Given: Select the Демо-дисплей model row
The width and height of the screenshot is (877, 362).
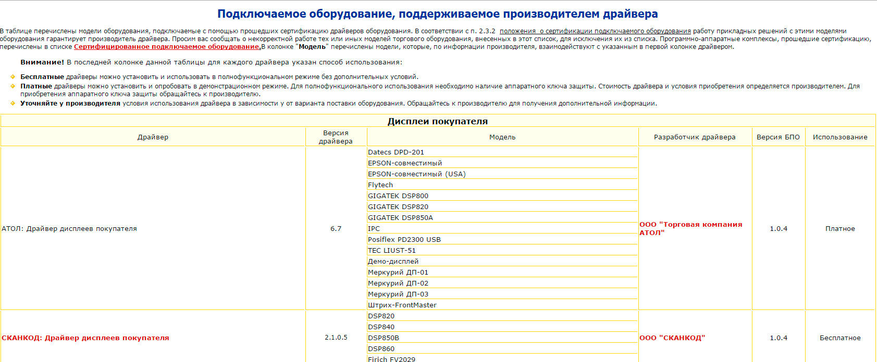Looking at the screenshot, I should point(502,262).
